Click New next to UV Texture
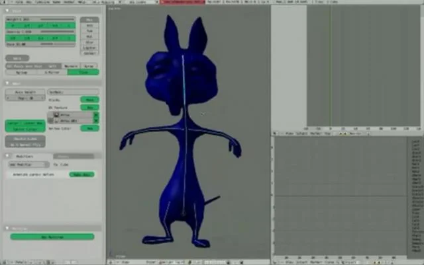Screen dimensions: 424x265 (x=90, y=108)
